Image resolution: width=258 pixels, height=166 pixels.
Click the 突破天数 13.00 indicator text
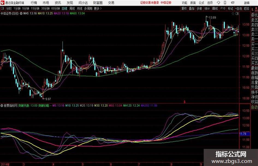(28, 105)
